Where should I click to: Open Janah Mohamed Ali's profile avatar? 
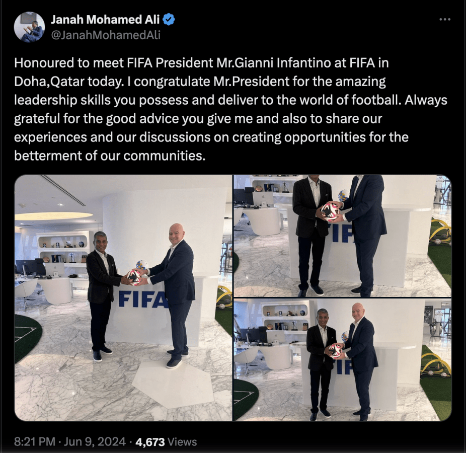[29, 27]
